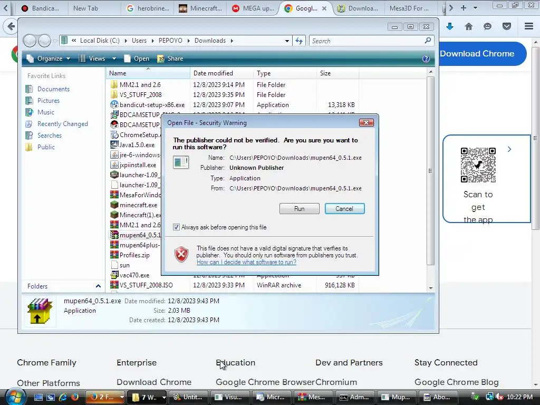Screen dimensions: 540x405
Task: Switch to the MEGA upload tab
Action: [x=253, y=8]
